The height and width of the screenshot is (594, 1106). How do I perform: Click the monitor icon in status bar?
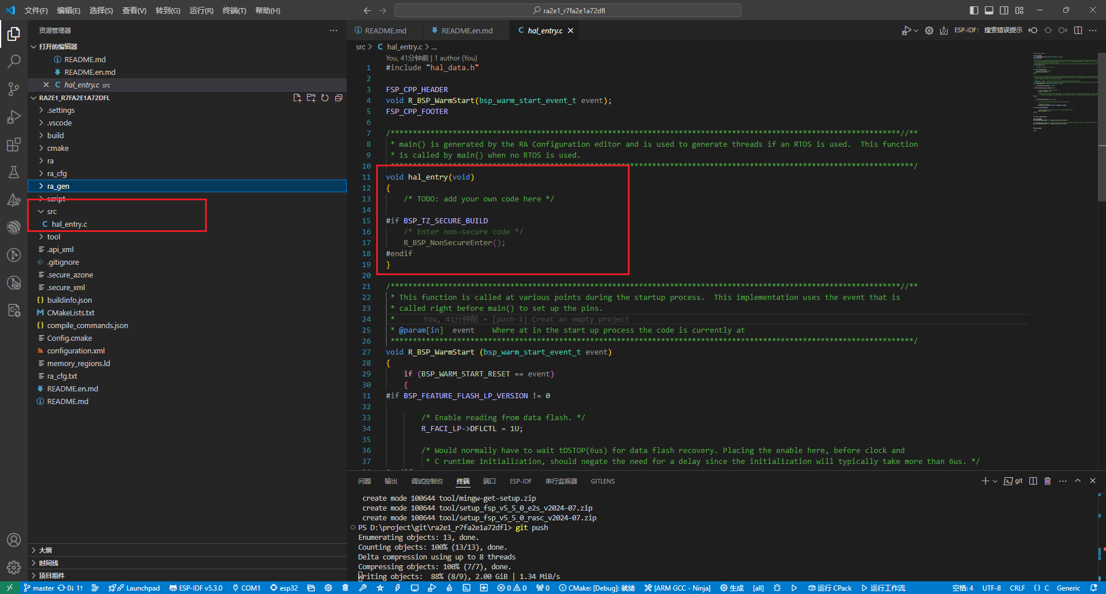[x=415, y=588]
